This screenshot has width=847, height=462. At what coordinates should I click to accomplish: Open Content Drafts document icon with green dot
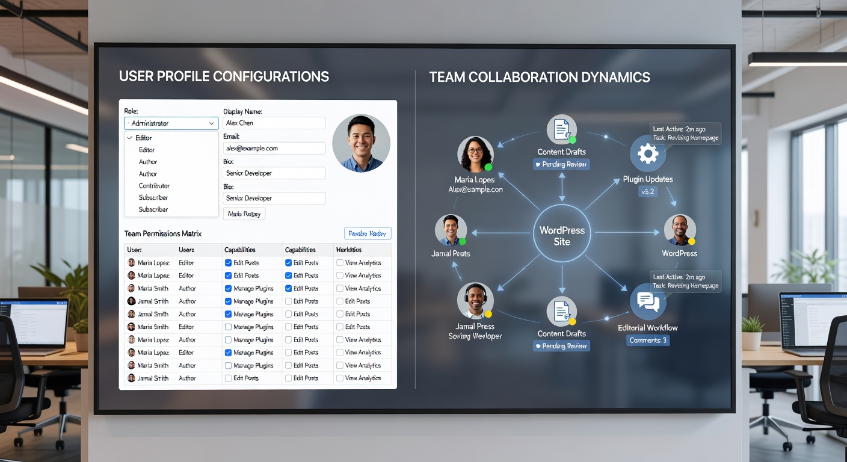(x=562, y=130)
